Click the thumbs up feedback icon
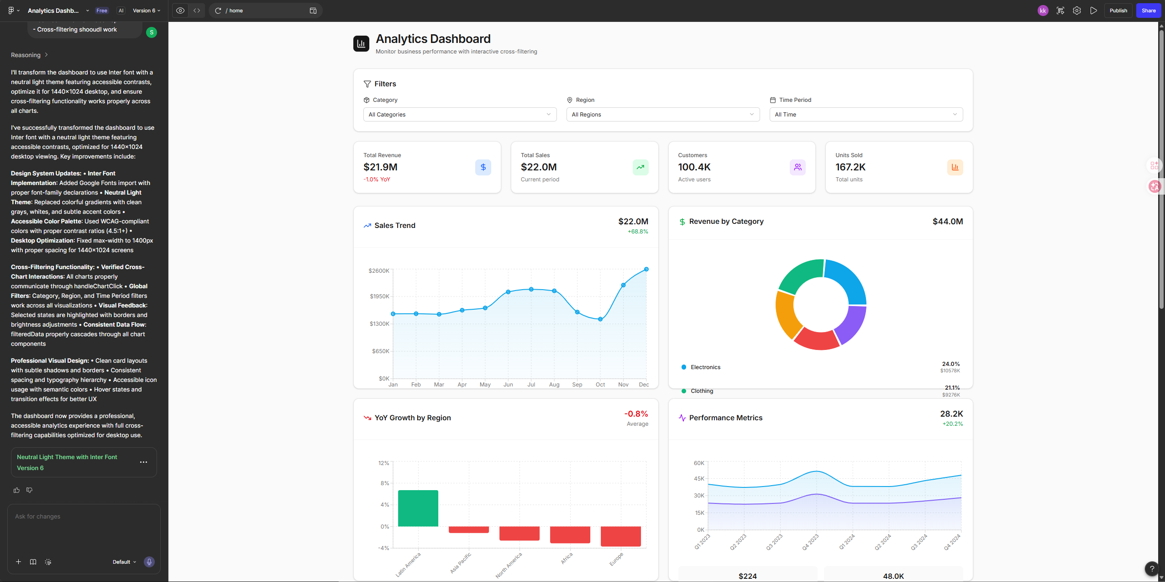 tap(16, 490)
